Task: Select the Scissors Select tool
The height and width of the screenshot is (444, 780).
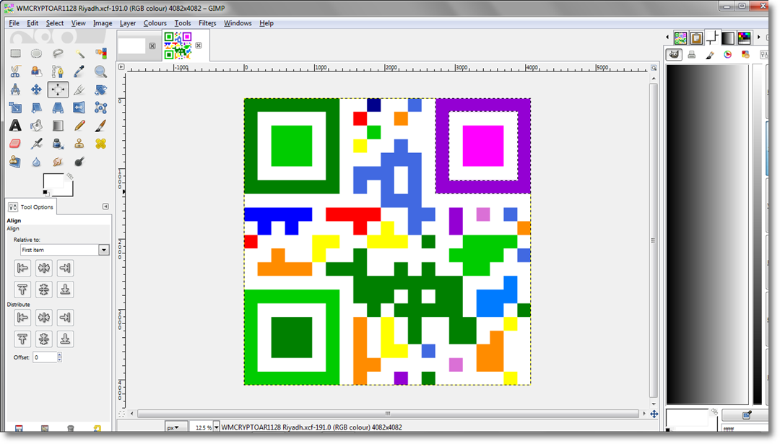Action: click(15, 71)
